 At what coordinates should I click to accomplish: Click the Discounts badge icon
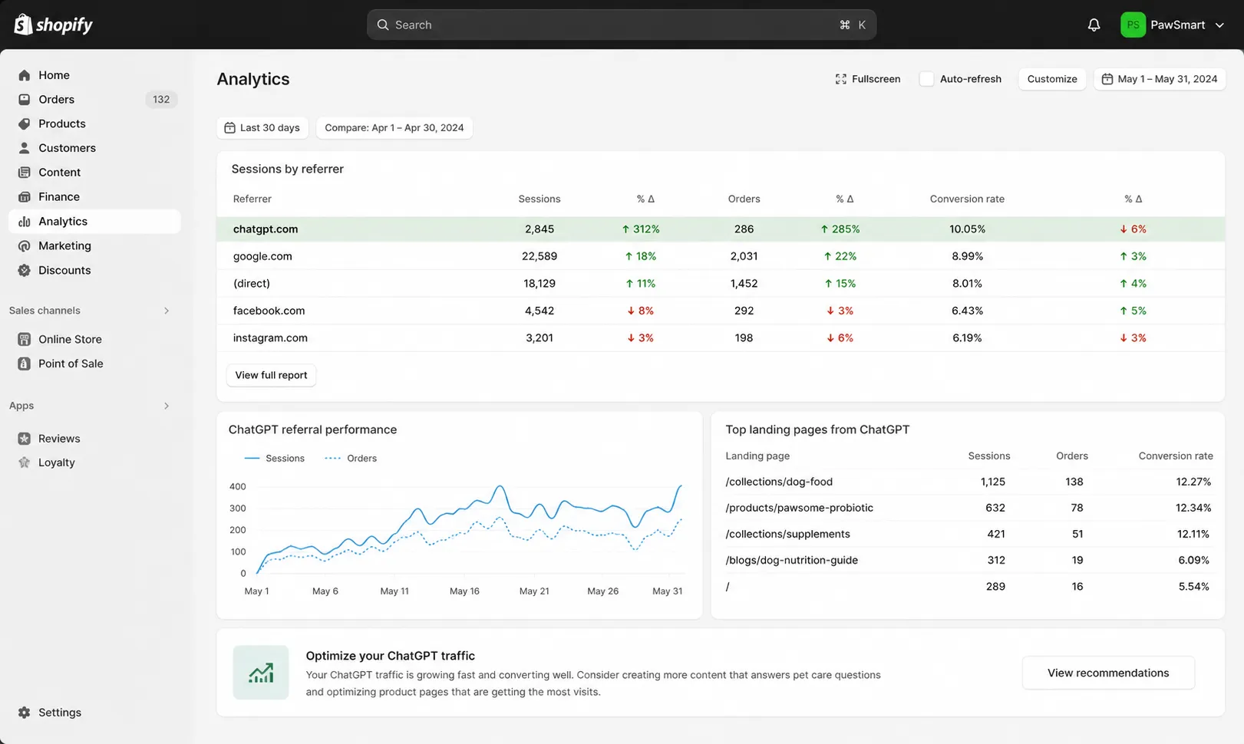(25, 270)
